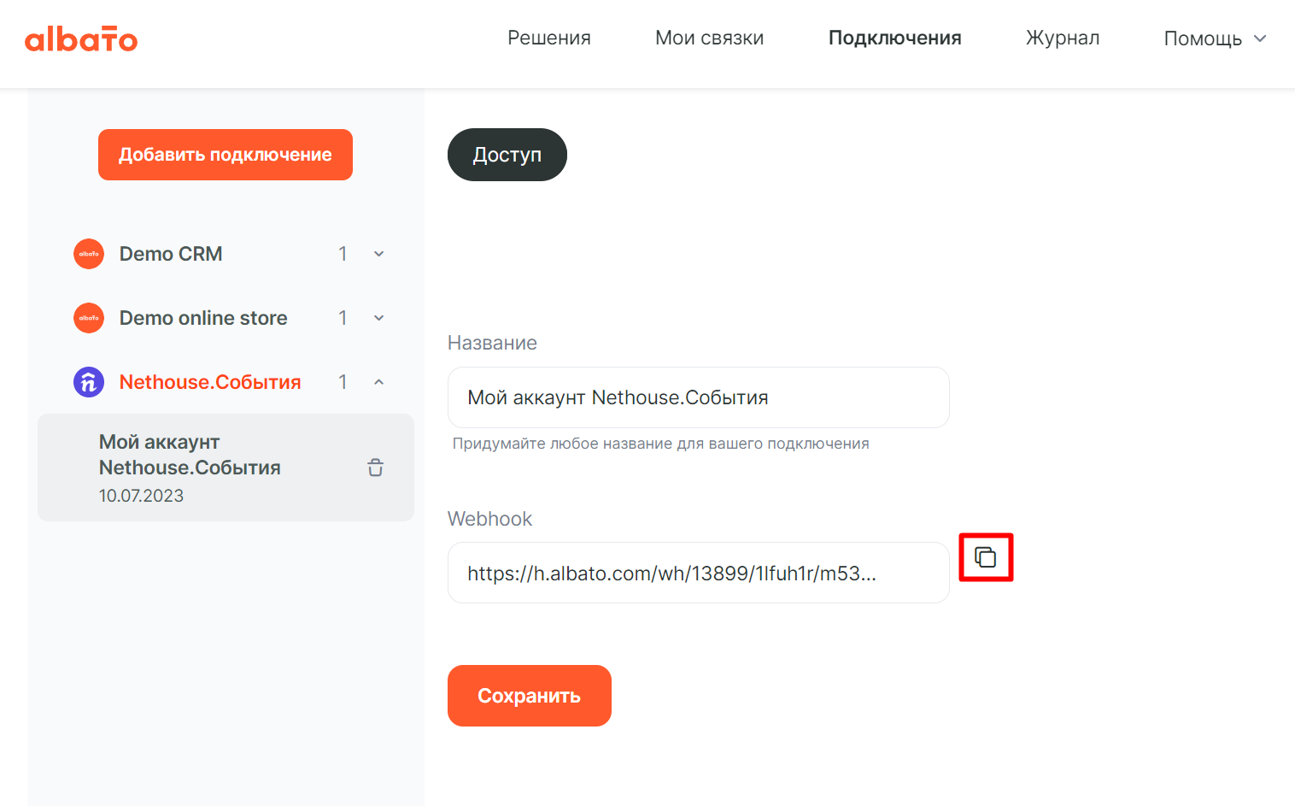The height and width of the screenshot is (806, 1295).
Task: Save the connection with Сохранить
Action: (x=530, y=696)
